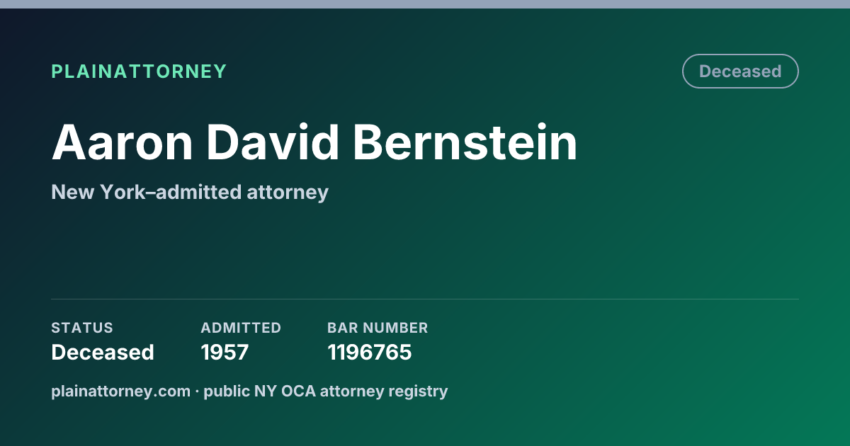Click the surname Bernstein in the title
The height and width of the screenshot is (446, 850).
[x=465, y=142]
